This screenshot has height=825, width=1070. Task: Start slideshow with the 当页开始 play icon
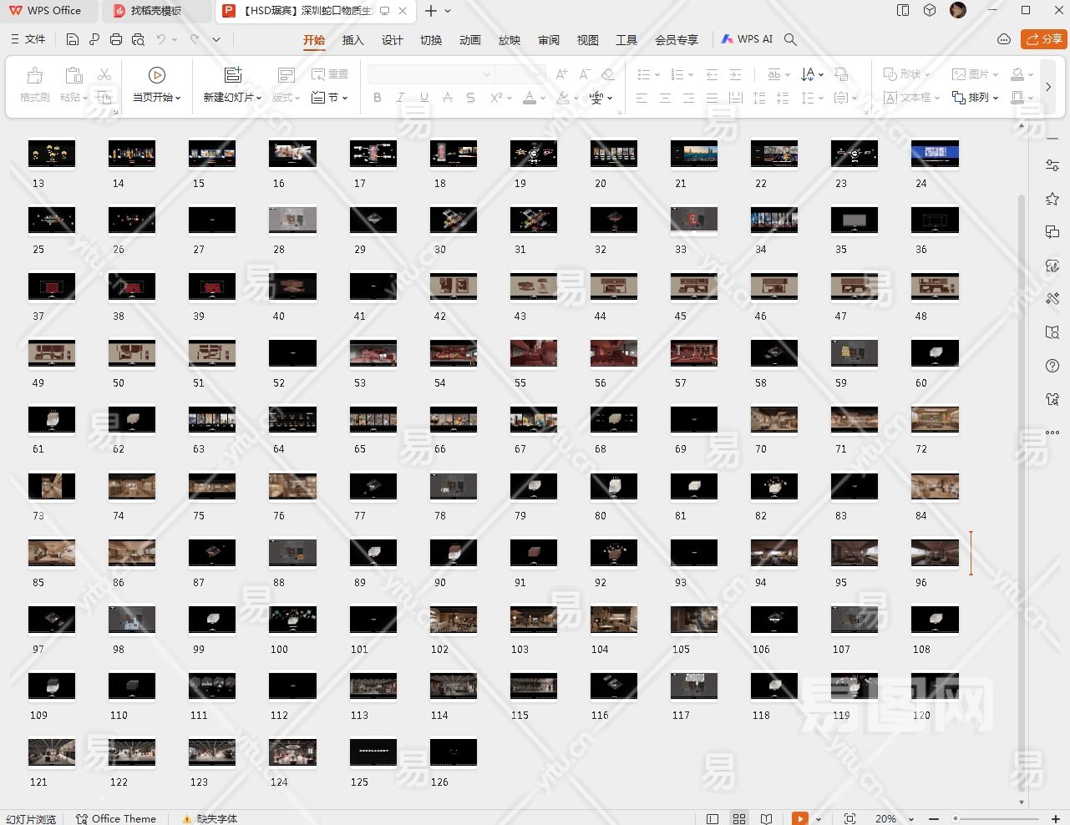(156, 75)
